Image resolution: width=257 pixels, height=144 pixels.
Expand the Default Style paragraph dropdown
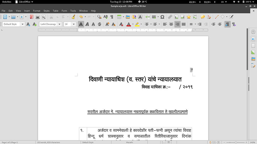click(x=23, y=24)
